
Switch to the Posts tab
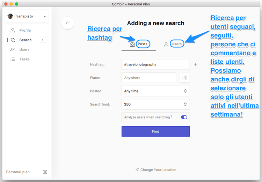click(143, 44)
